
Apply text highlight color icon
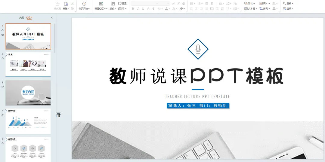tap(174, 9)
